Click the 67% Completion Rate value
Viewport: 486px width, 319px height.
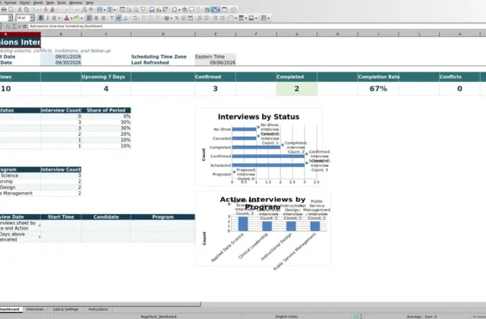[x=378, y=89]
